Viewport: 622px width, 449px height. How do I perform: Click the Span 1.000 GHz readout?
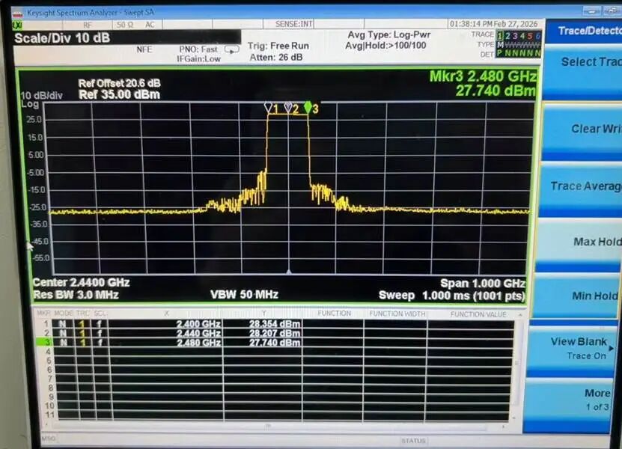click(483, 283)
